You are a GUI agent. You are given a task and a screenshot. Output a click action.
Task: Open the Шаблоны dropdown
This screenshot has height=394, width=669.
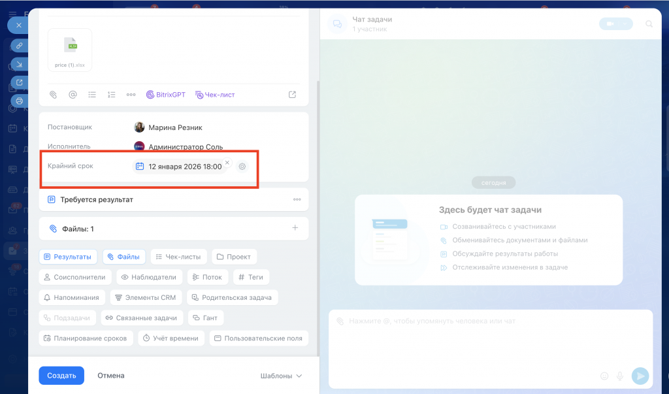click(x=281, y=376)
